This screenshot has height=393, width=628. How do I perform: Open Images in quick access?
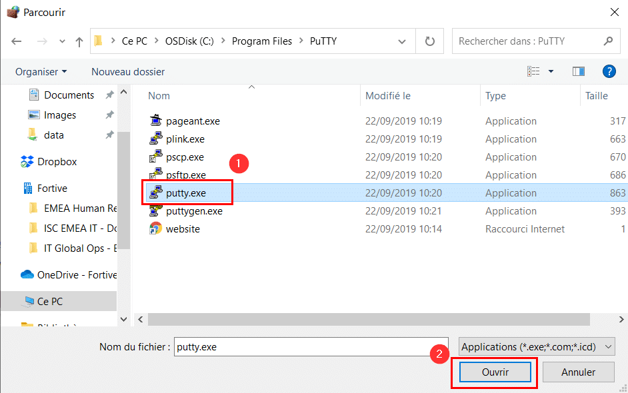click(x=60, y=115)
